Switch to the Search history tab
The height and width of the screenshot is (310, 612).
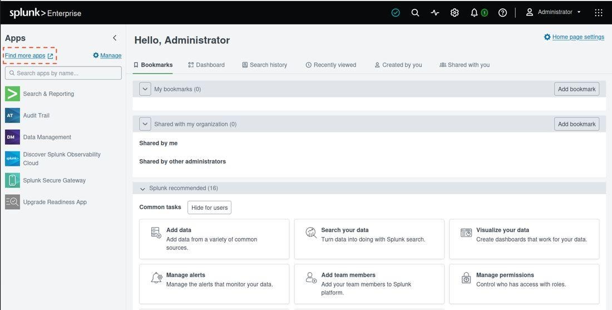(265, 65)
